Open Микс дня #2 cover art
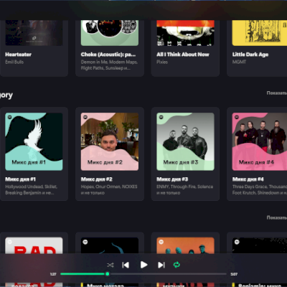 coord(110,141)
